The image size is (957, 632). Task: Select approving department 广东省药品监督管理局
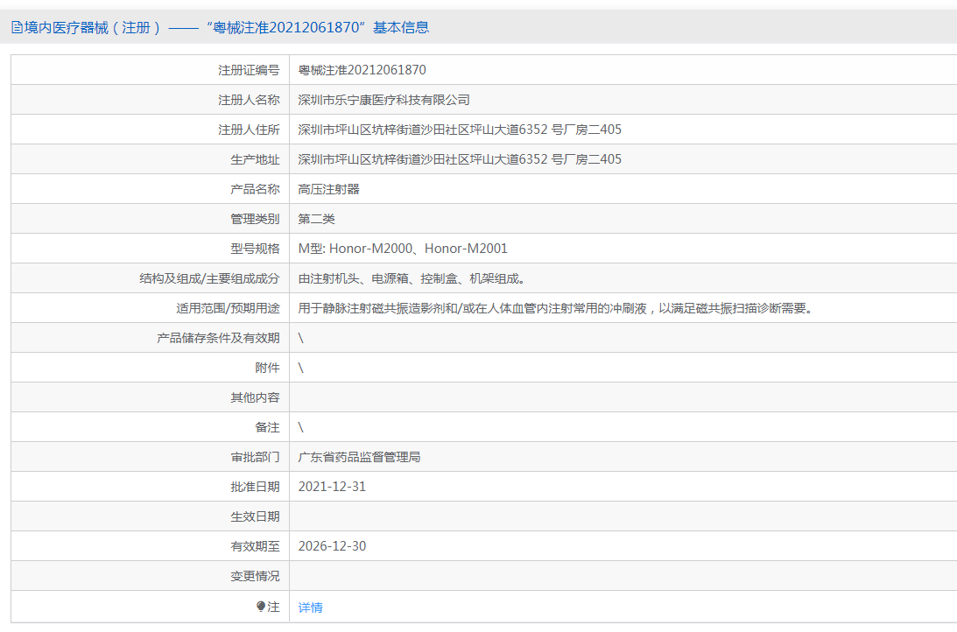point(359,458)
